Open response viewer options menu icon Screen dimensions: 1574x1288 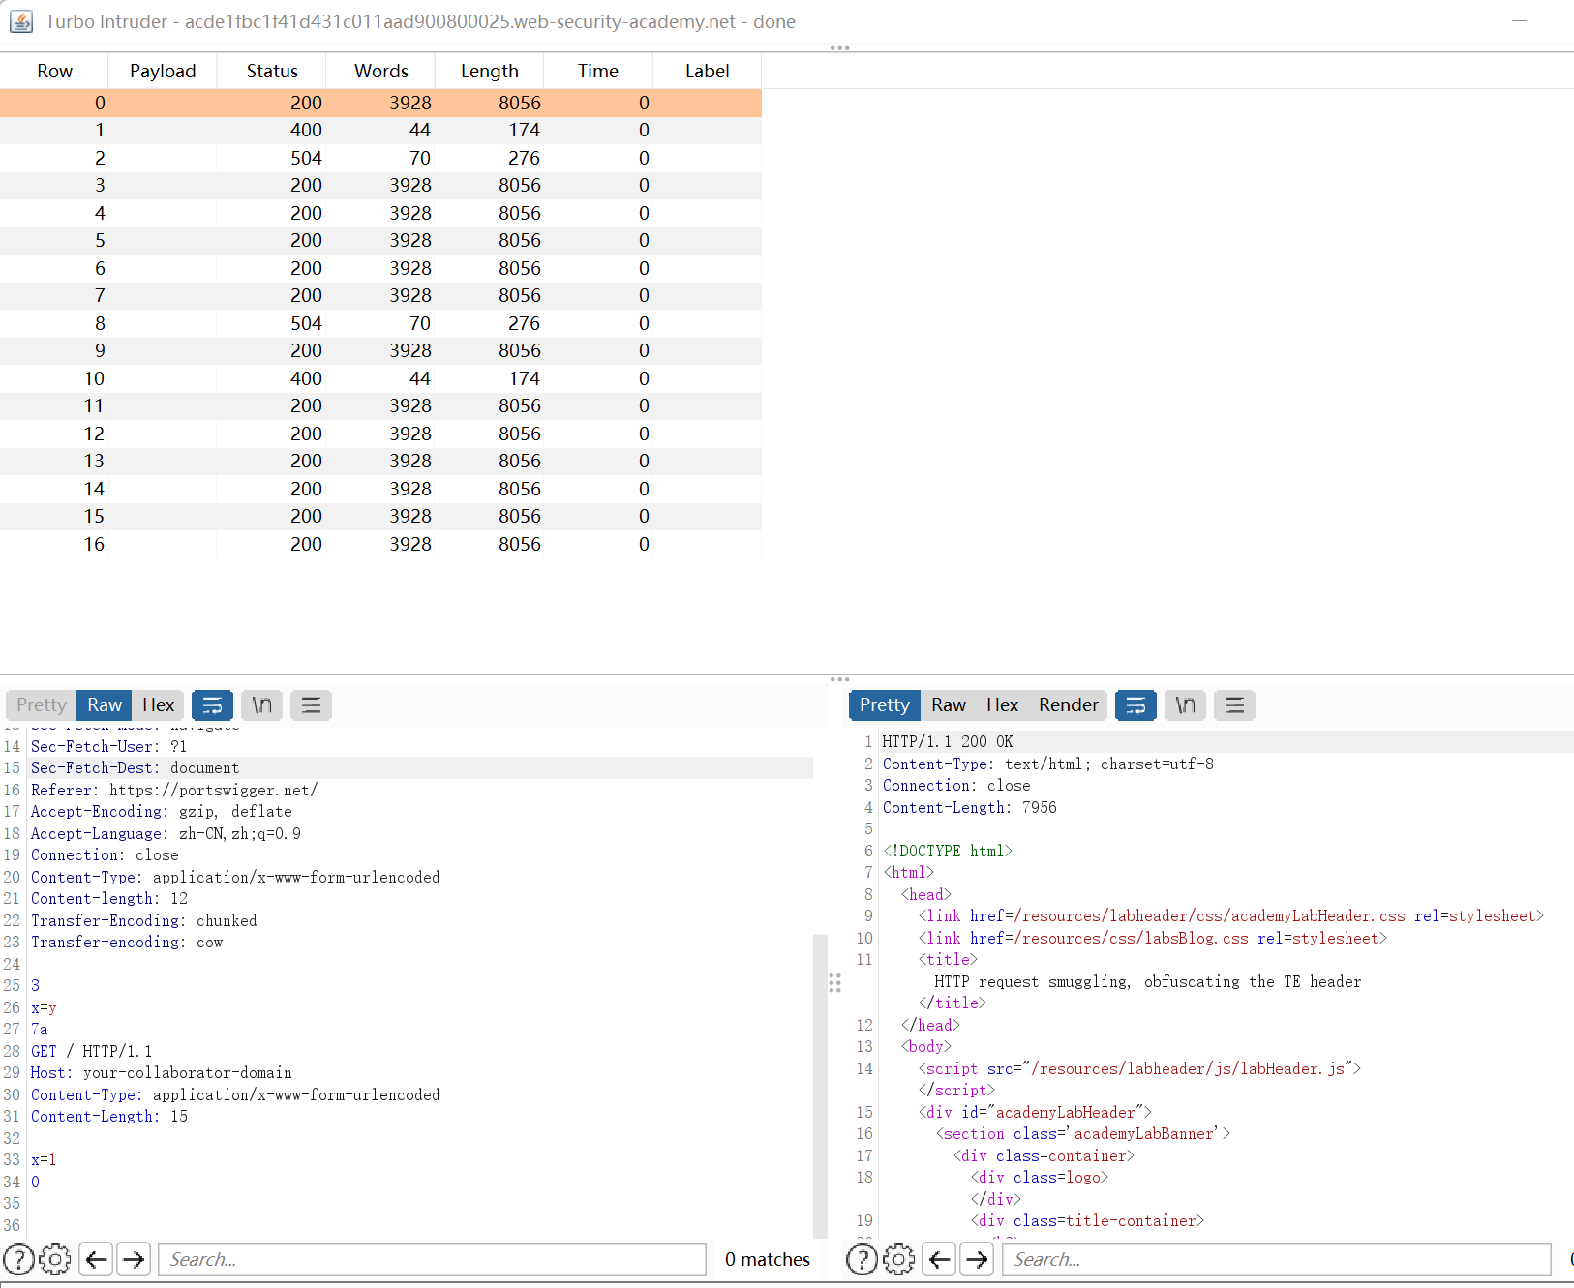tap(1234, 705)
